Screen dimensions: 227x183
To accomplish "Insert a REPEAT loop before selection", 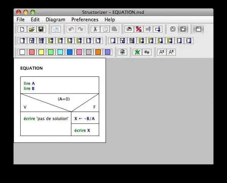I will tap(70, 40).
